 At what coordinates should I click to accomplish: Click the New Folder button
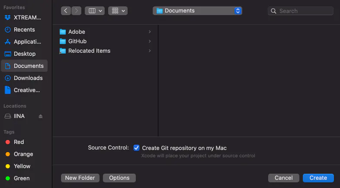click(x=80, y=178)
